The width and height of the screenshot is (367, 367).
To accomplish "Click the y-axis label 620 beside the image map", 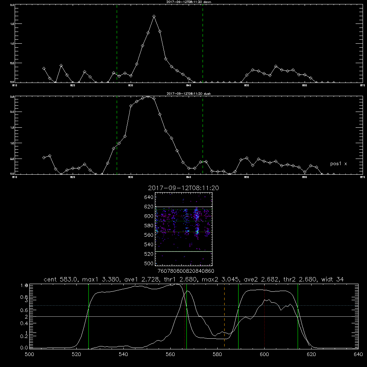I will (x=149, y=207).
